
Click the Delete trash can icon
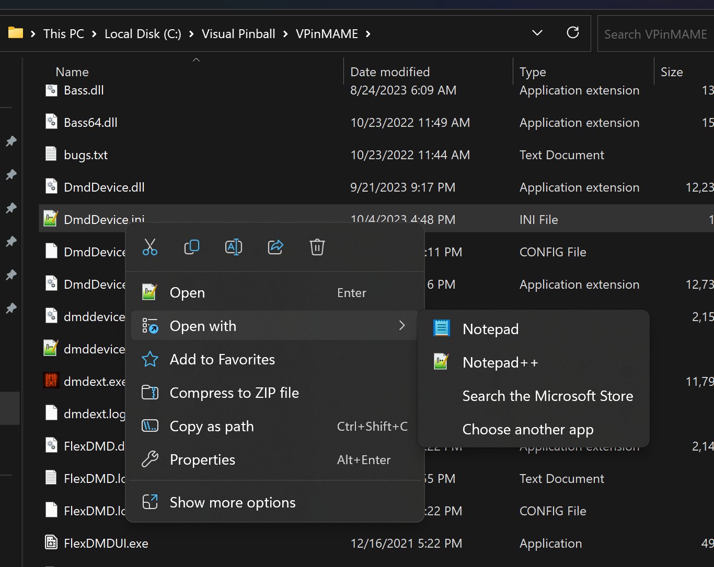[317, 247]
